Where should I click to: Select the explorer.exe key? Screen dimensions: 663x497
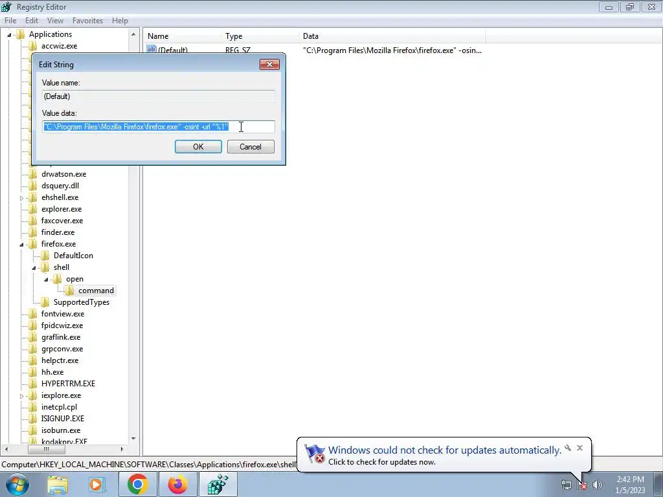[62, 209]
